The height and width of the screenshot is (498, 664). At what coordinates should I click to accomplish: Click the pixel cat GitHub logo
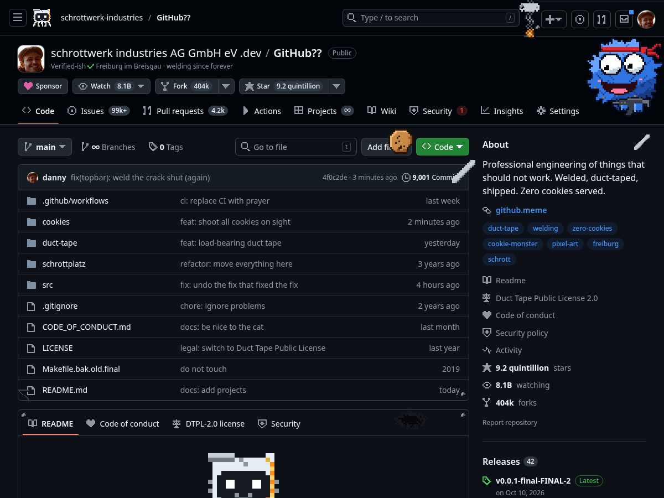pyautogui.click(x=42, y=18)
